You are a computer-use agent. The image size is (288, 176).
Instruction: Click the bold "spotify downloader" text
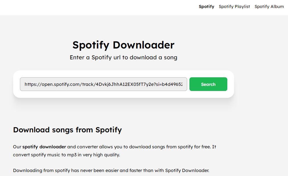pos(44,147)
